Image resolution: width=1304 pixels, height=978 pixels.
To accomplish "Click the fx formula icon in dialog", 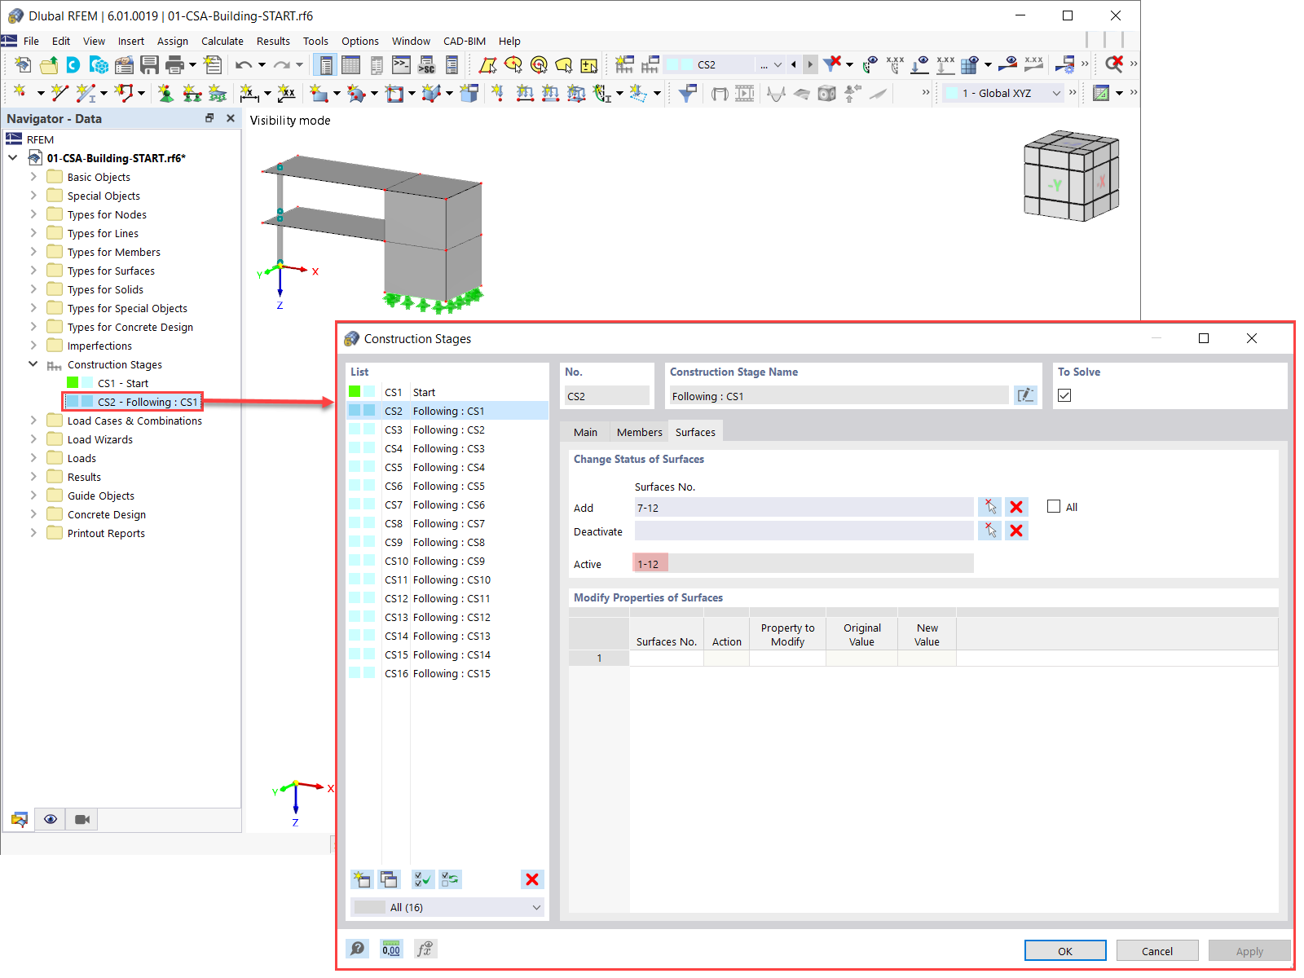I will [x=425, y=949].
